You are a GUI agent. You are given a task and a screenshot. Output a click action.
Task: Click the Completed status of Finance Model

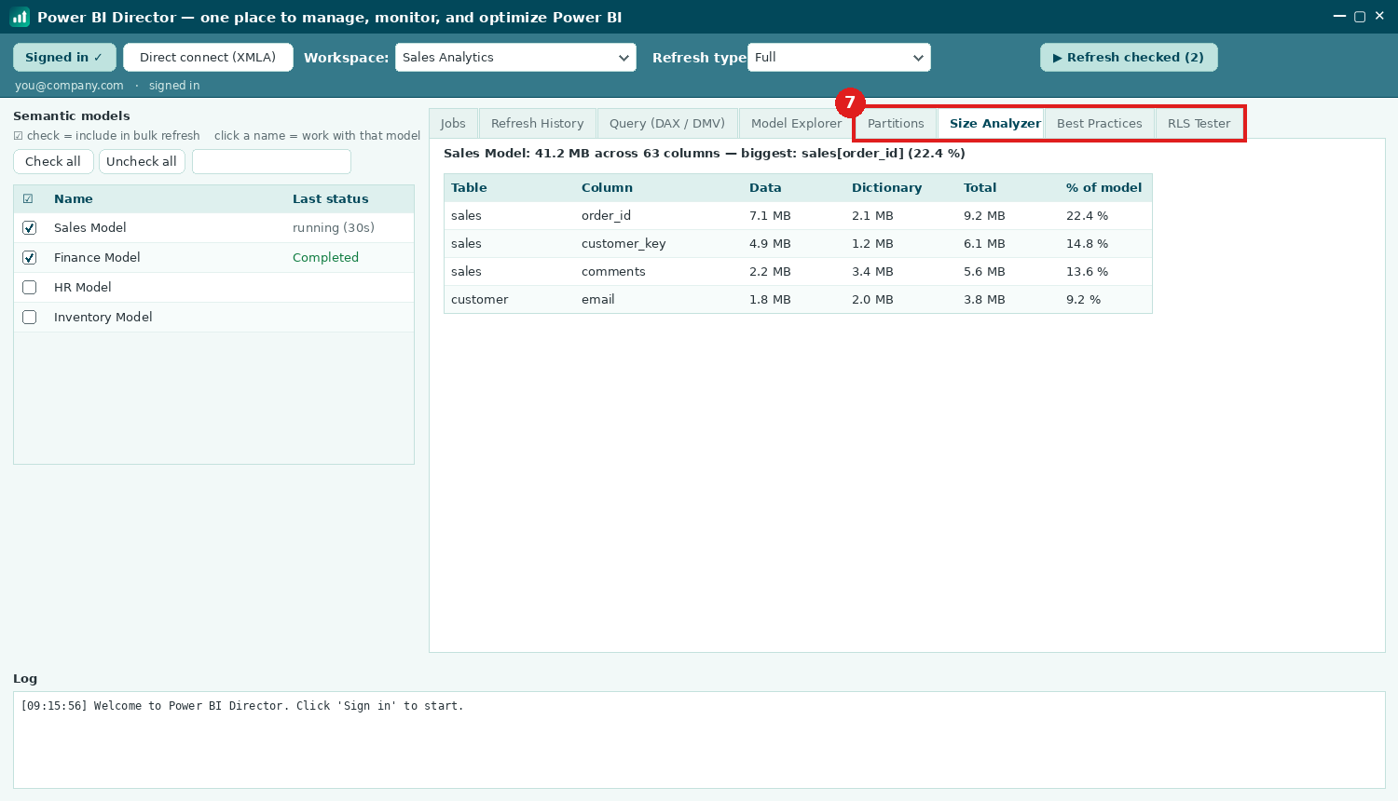point(325,258)
